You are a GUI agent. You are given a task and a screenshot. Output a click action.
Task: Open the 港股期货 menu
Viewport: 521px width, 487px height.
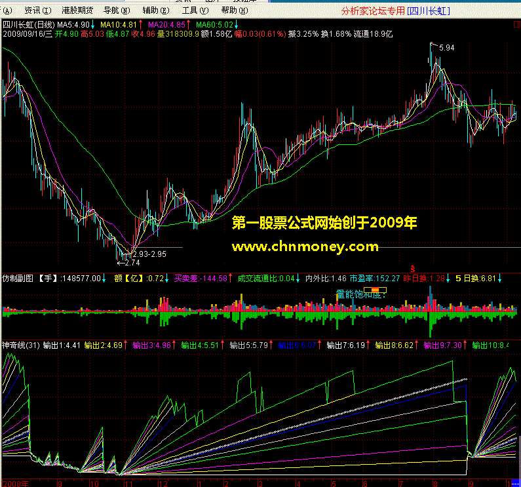[x=77, y=10]
